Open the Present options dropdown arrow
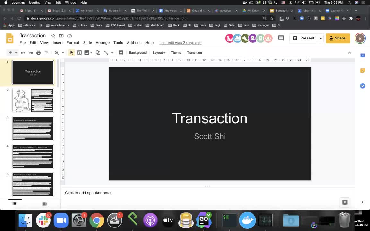 click(321, 38)
